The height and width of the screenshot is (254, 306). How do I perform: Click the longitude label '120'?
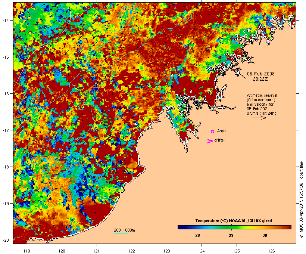coord(62,251)
